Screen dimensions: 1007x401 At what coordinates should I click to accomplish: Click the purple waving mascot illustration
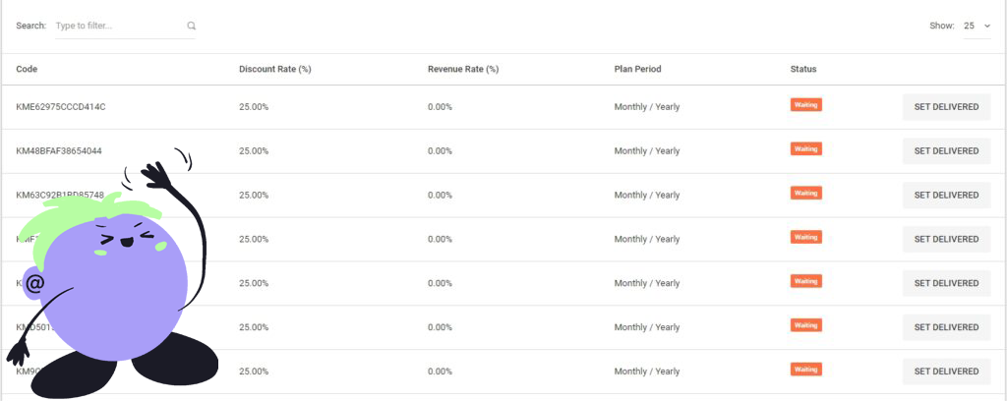(118, 285)
